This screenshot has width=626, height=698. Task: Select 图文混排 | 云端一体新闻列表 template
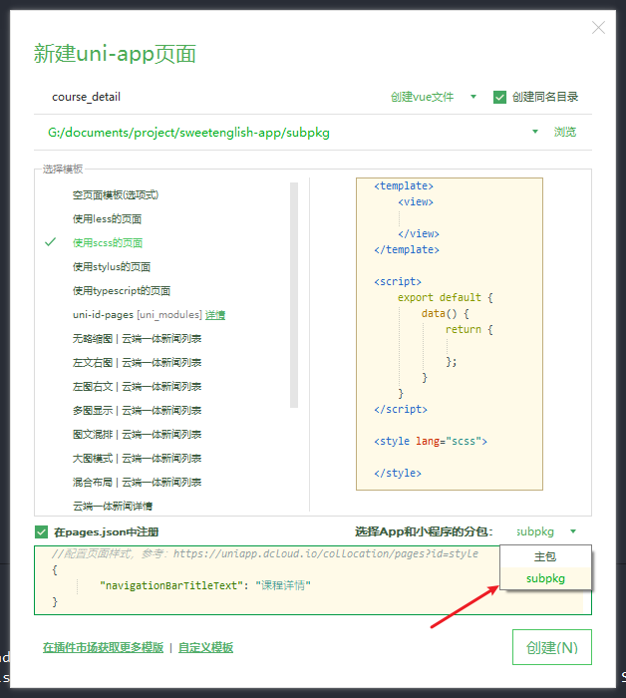[137, 435]
